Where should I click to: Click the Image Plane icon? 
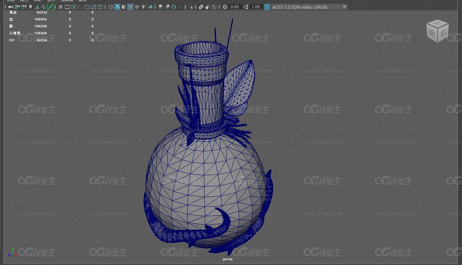(37, 7)
